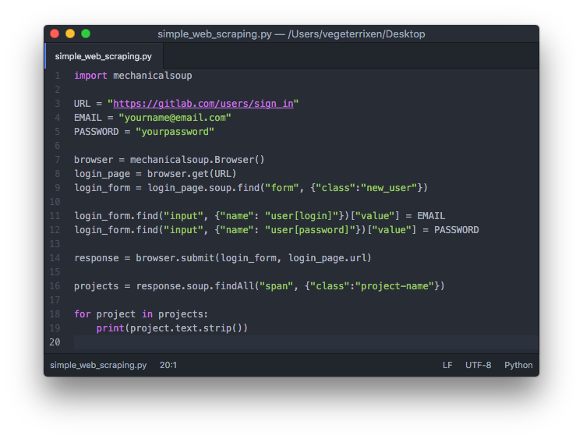Screen dimensions: 583x439
Task: Click 'URL' variable name on line 3
Action: pyautogui.click(x=82, y=104)
